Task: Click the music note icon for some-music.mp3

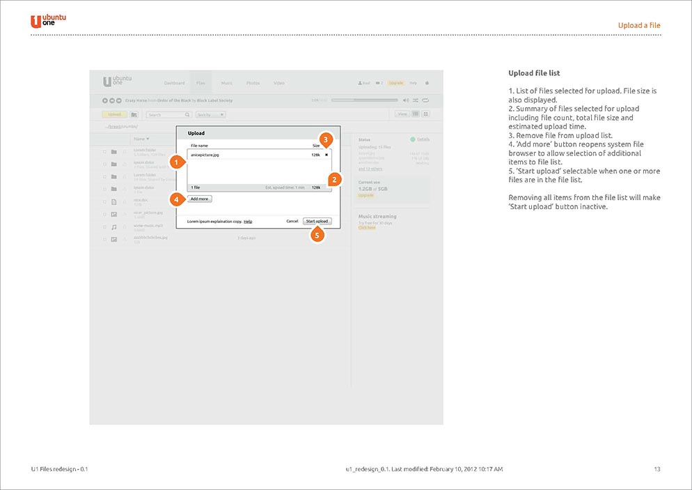Action: (x=114, y=227)
